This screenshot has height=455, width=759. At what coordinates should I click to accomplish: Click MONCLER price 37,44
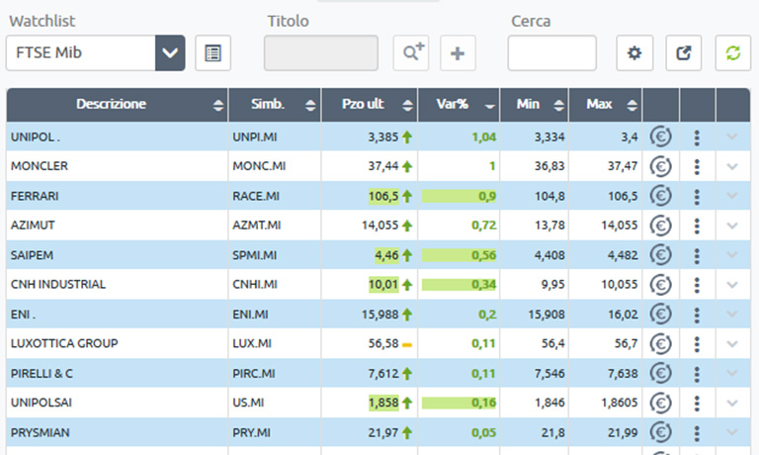coord(383,166)
